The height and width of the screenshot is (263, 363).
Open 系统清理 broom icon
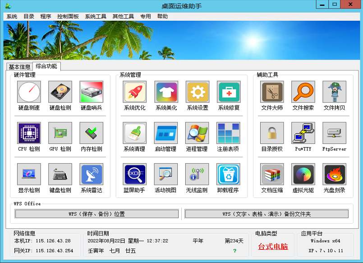(134, 133)
